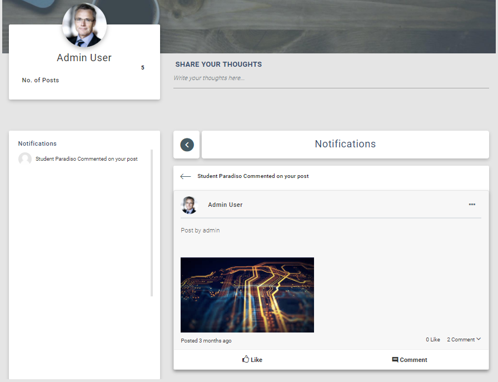
Task: Focus the Write your thoughts here field
Action: click(331, 78)
